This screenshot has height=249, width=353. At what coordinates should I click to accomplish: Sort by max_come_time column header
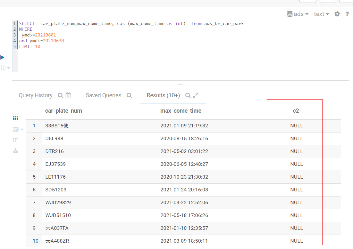click(181, 111)
